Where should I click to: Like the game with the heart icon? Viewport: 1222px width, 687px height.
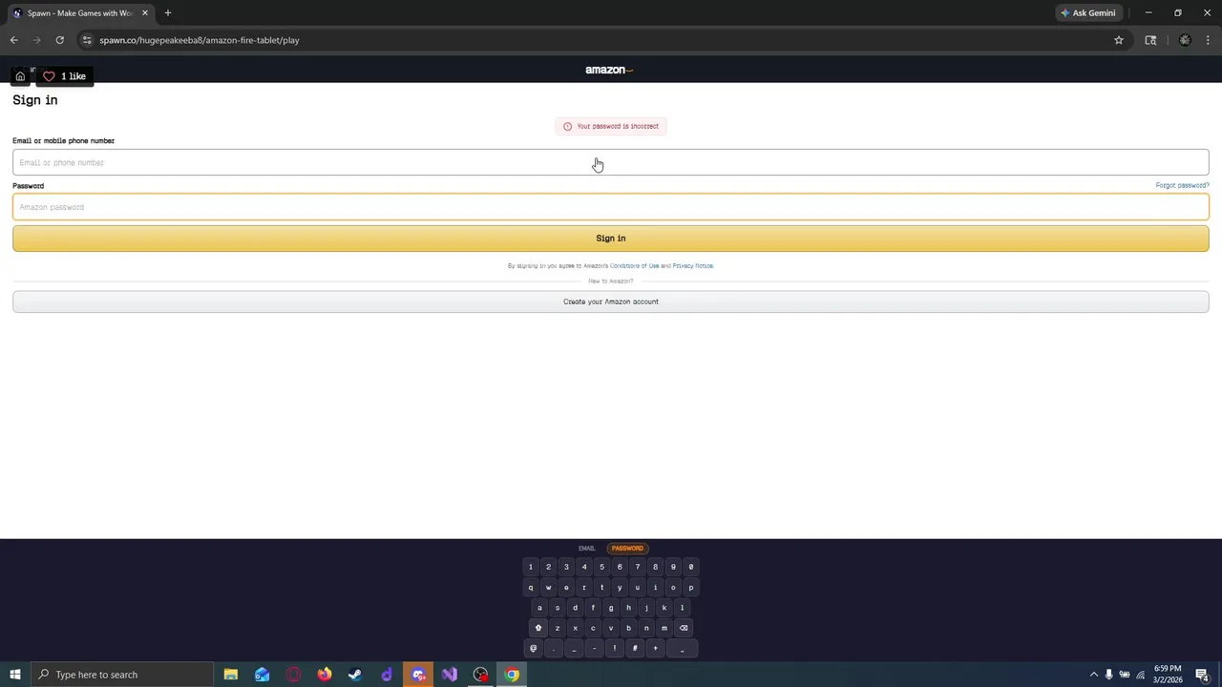coord(49,76)
